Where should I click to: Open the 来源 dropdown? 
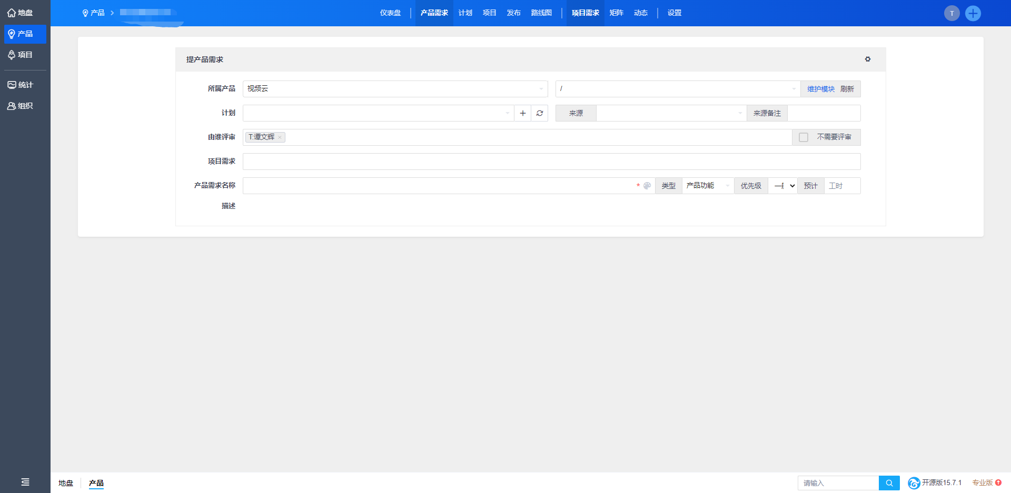(x=671, y=113)
